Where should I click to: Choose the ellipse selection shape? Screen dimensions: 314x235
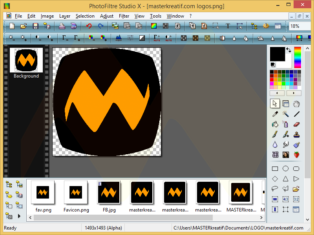[286, 169]
